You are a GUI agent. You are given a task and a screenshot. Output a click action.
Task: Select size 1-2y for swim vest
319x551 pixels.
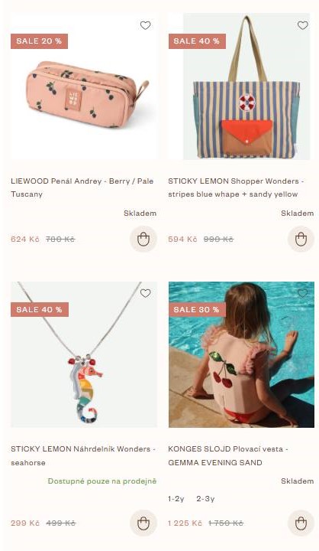(176, 499)
